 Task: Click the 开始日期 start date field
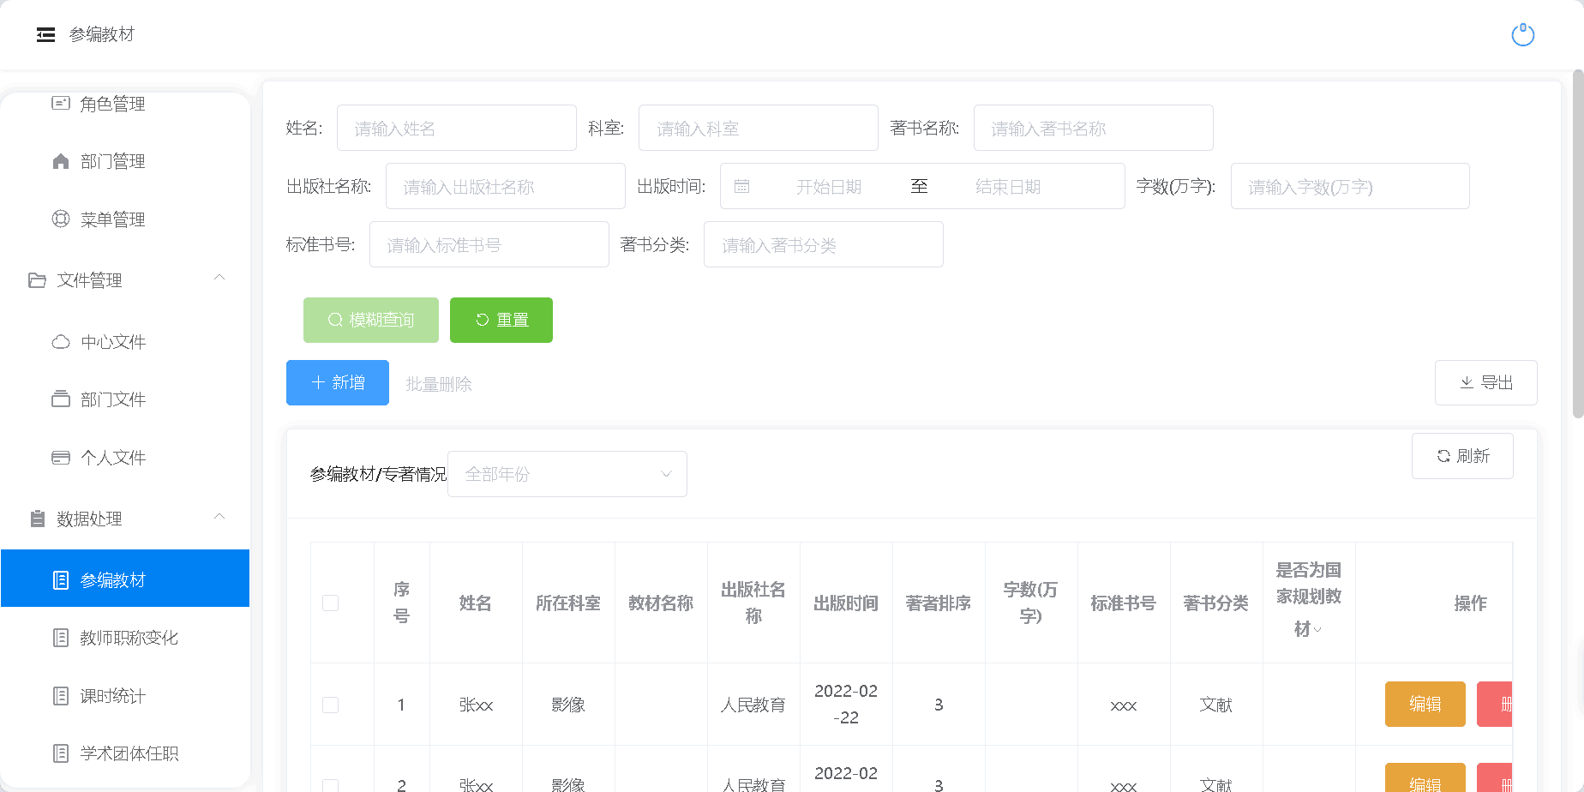point(828,187)
